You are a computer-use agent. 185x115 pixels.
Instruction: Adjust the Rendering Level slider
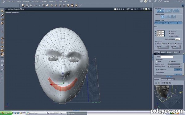tap(174, 67)
